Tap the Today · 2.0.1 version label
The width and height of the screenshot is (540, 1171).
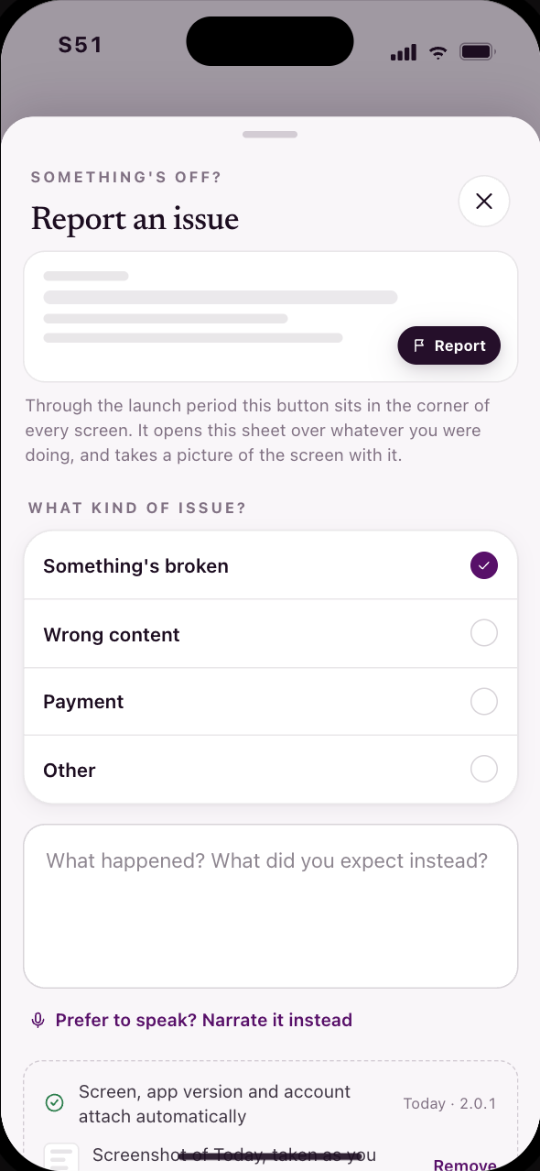point(449,1103)
